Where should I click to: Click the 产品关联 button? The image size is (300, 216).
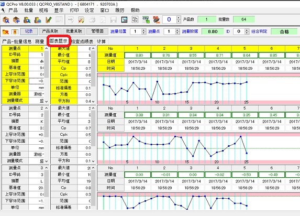pyautogui.click(x=50, y=31)
